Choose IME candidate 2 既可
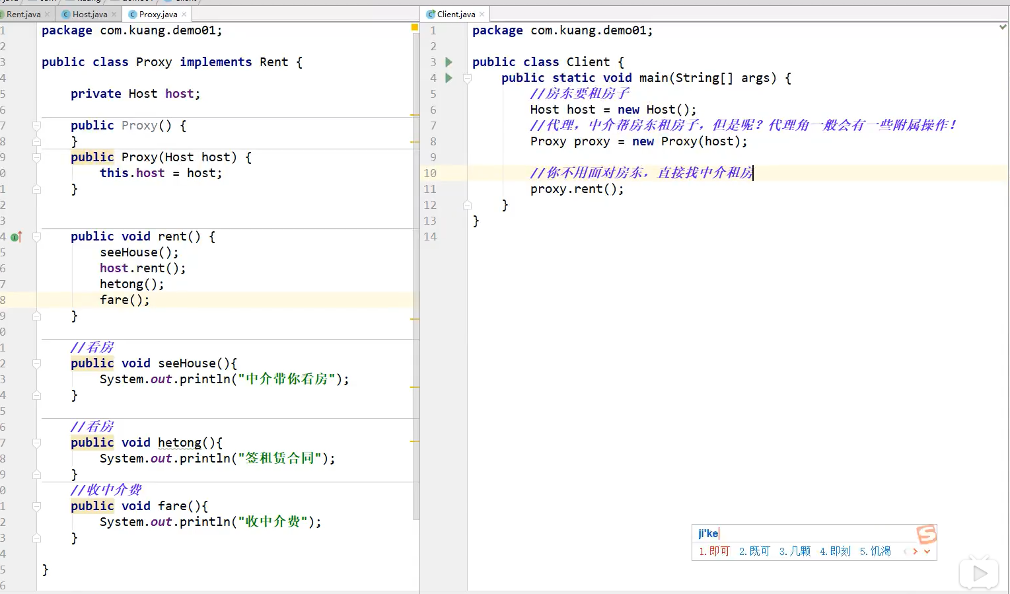The width and height of the screenshot is (1010, 594). coord(754,551)
